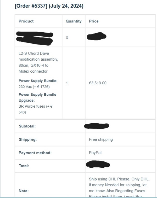The height and width of the screenshot is (198, 157).
Task: Click the Total row label
Action: [x=24, y=166]
